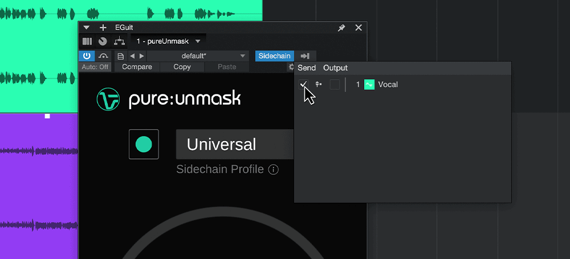Click the pure:unmask logo emblem
The height and width of the screenshot is (259, 570).
(108, 99)
